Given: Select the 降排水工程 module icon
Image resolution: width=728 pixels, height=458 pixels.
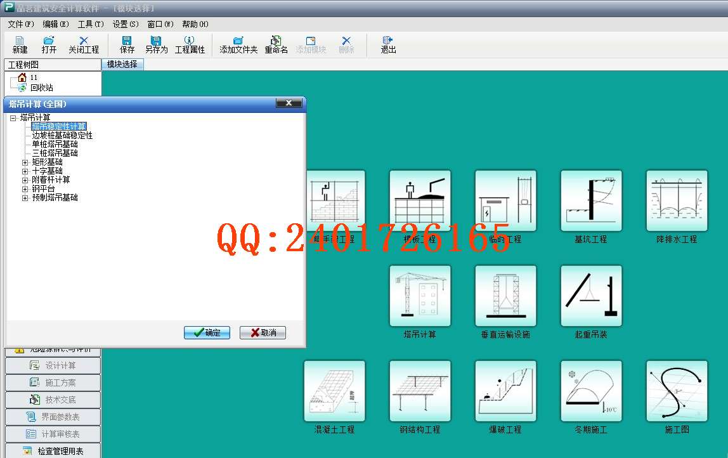Looking at the screenshot, I should point(677,200).
